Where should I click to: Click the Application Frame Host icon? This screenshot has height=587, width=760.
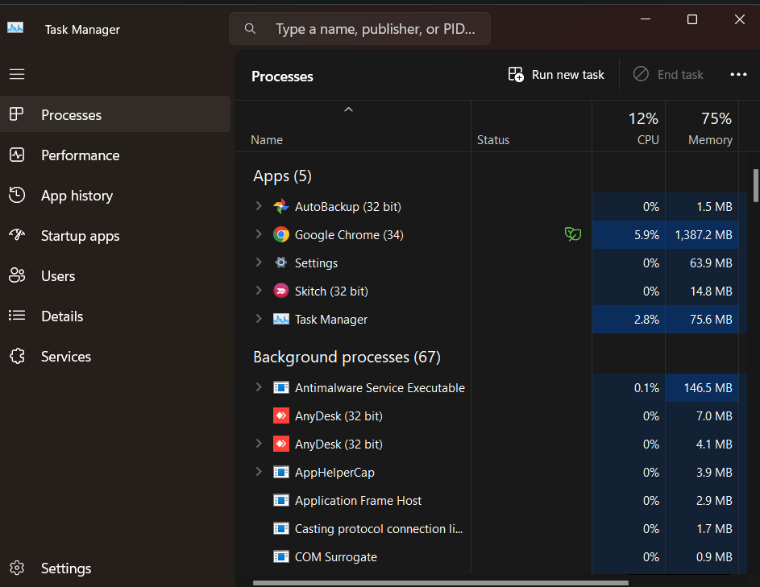(280, 500)
